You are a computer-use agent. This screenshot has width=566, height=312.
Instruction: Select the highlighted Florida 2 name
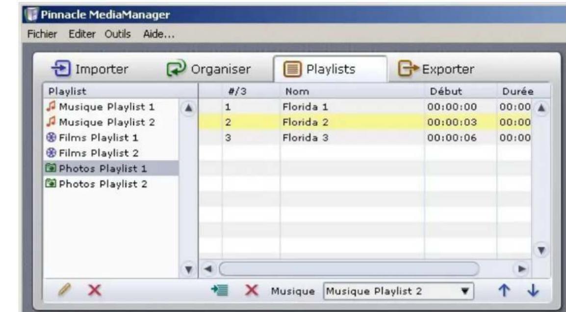306,122
